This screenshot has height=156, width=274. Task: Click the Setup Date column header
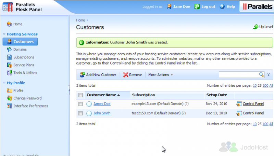point(216,95)
